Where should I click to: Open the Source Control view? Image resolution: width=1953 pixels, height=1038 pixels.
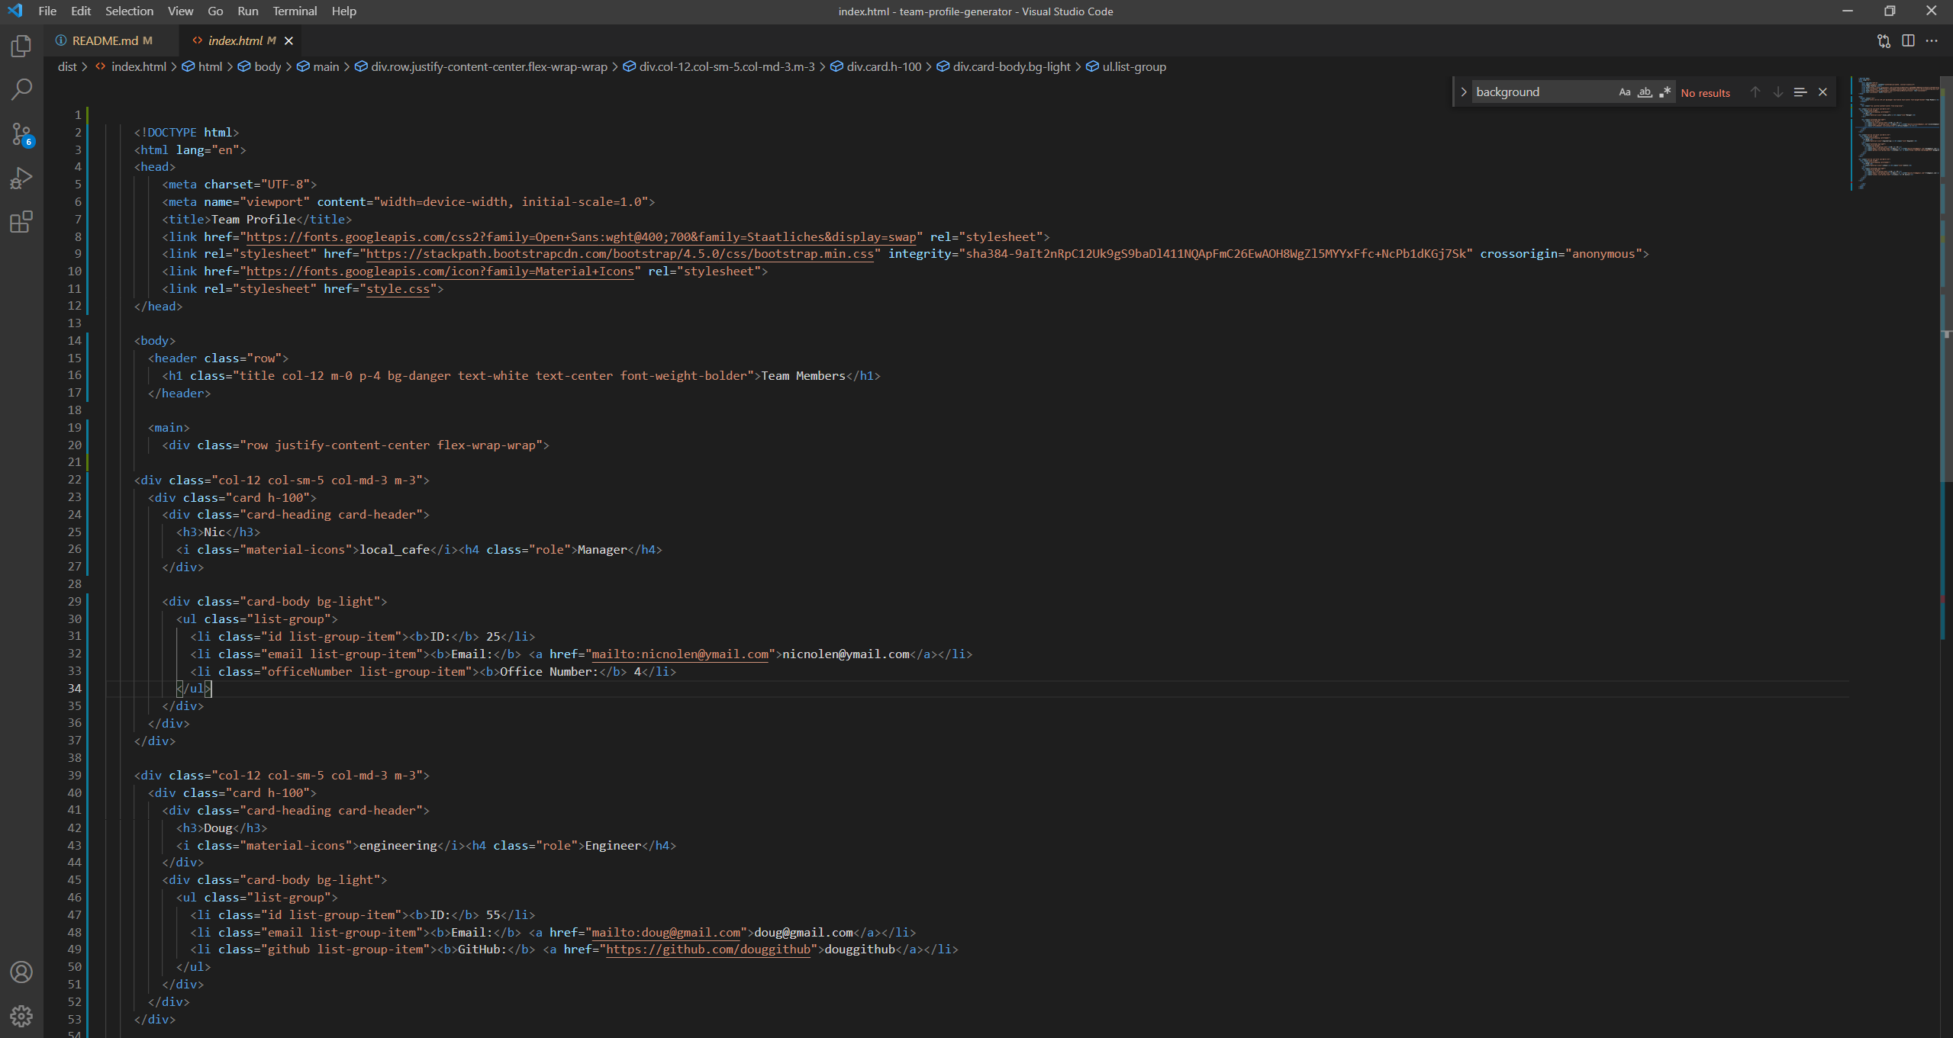21,133
